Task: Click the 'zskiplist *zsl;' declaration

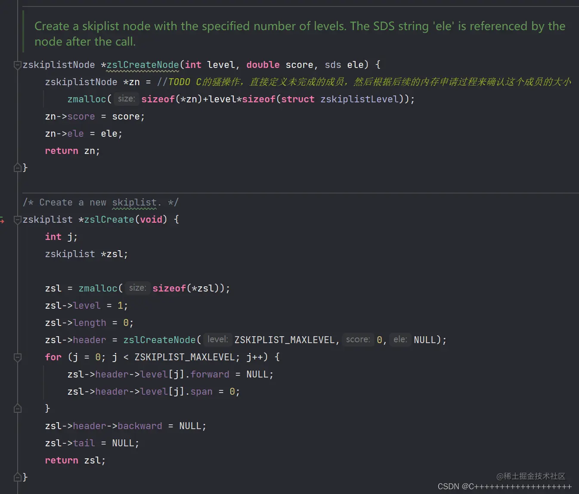Action: 87,254
